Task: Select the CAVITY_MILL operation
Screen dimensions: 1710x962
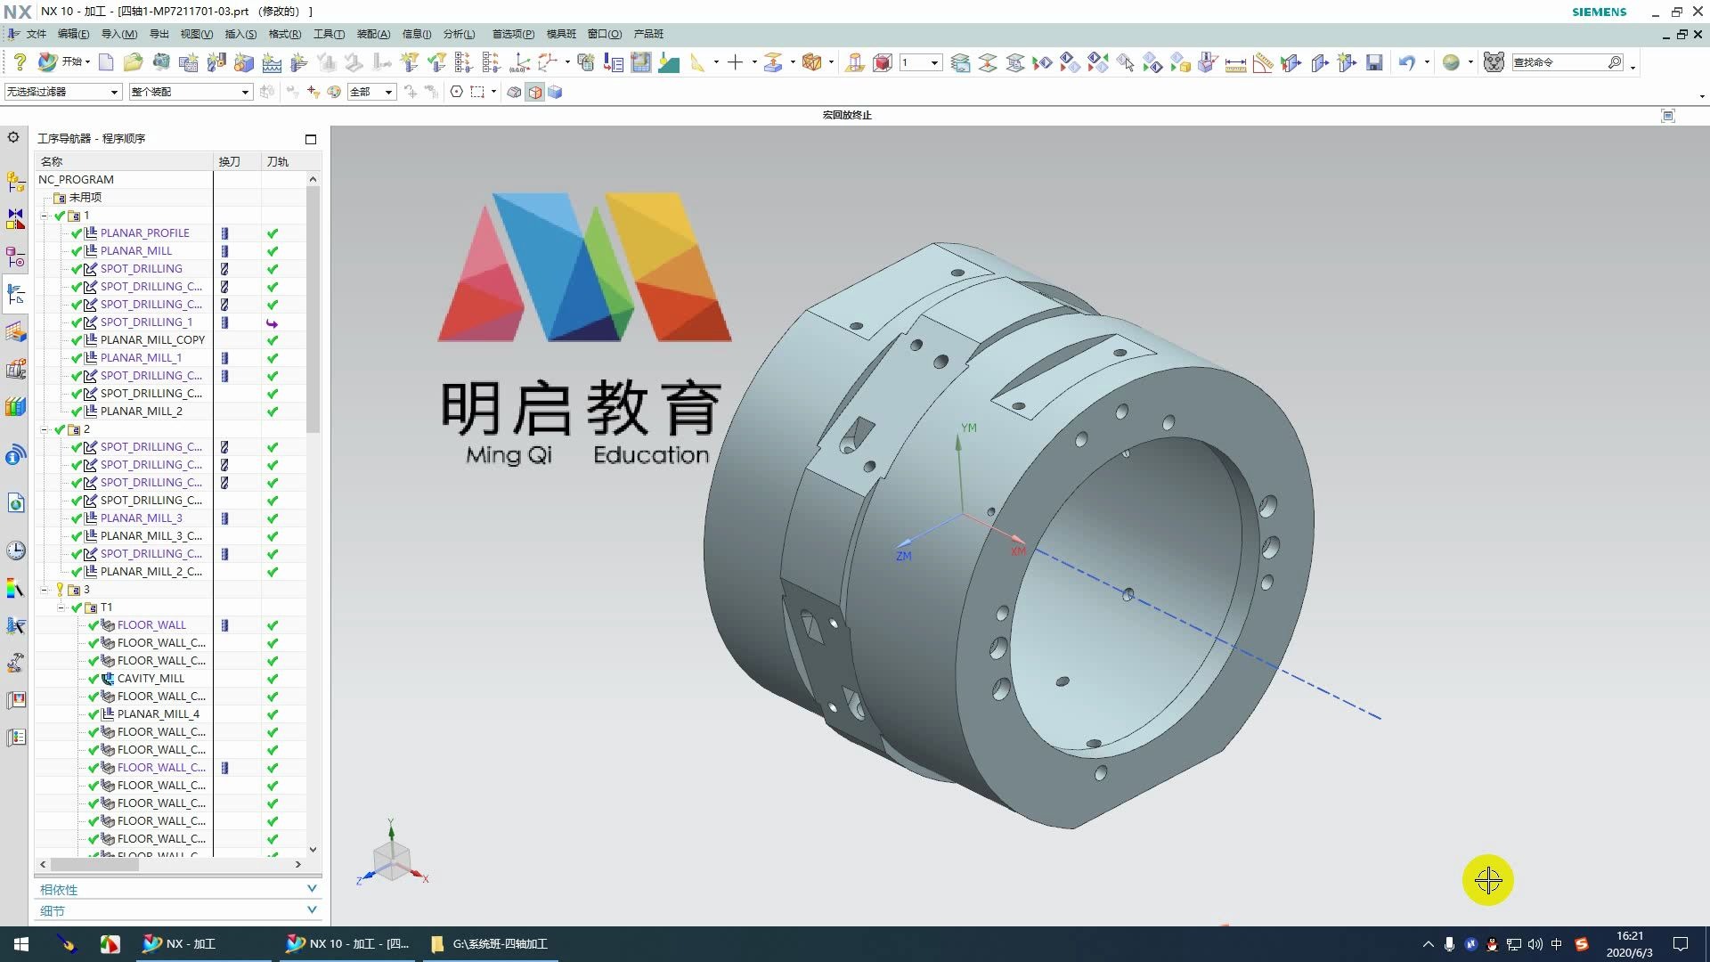Action: click(150, 678)
